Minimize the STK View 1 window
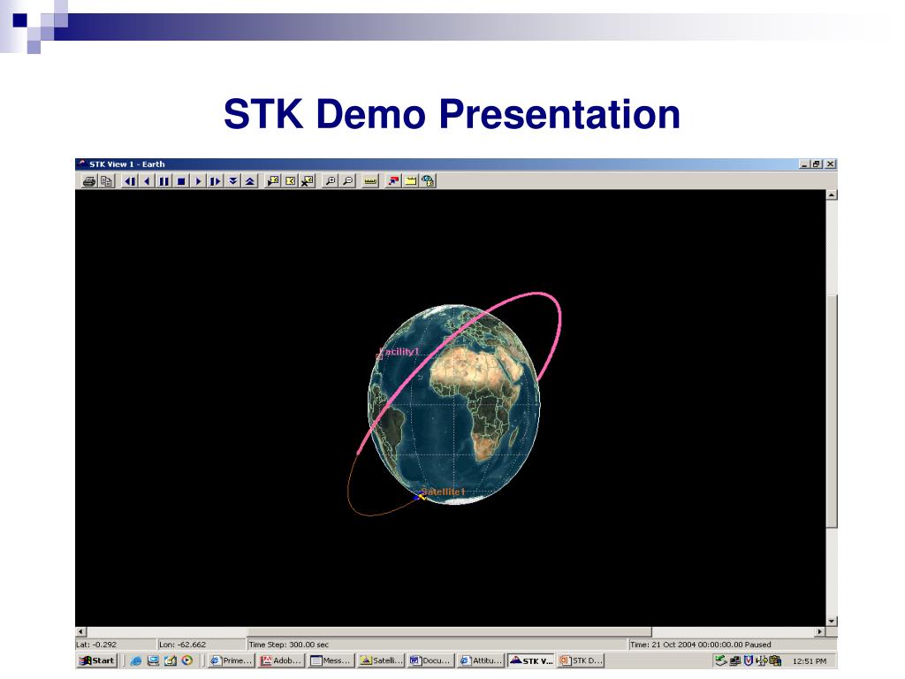 [x=804, y=164]
